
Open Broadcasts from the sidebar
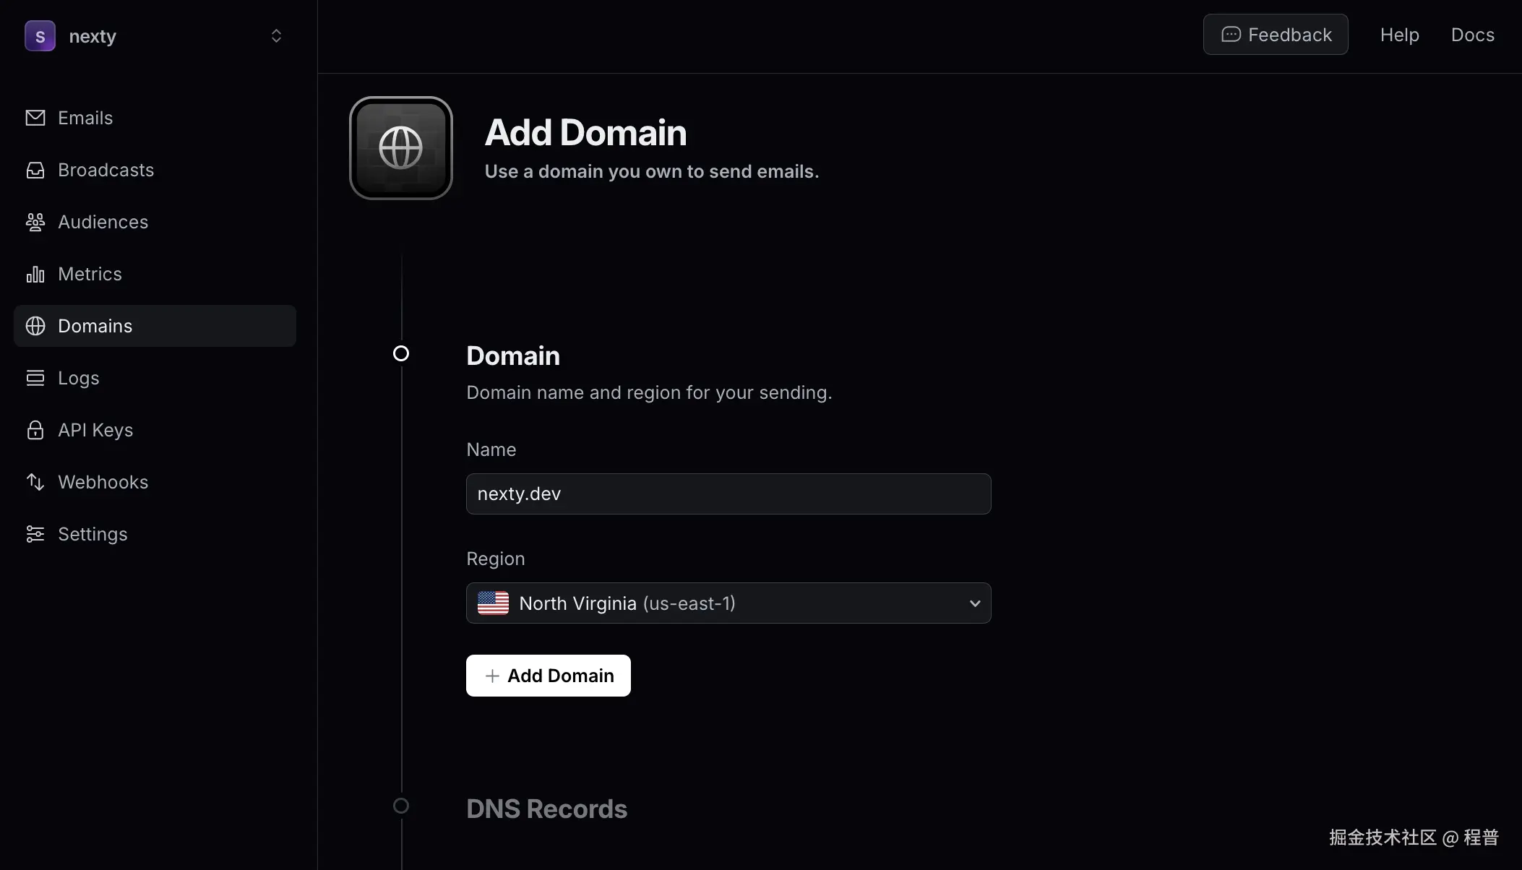pos(106,169)
